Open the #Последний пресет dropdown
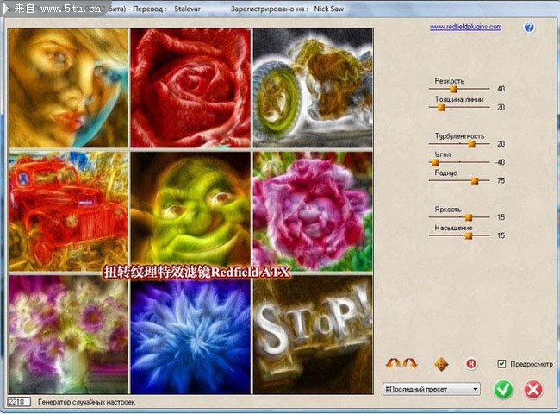The image size is (560, 414). click(431, 389)
